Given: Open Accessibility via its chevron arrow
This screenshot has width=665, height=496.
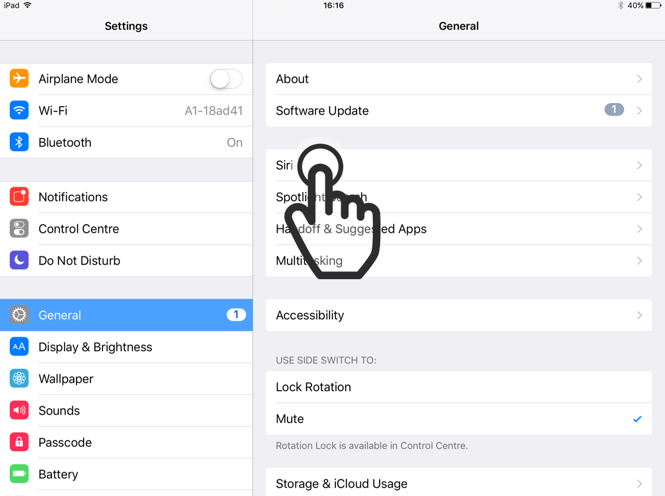Looking at the screenshot, I should click(x=640, y=315).
